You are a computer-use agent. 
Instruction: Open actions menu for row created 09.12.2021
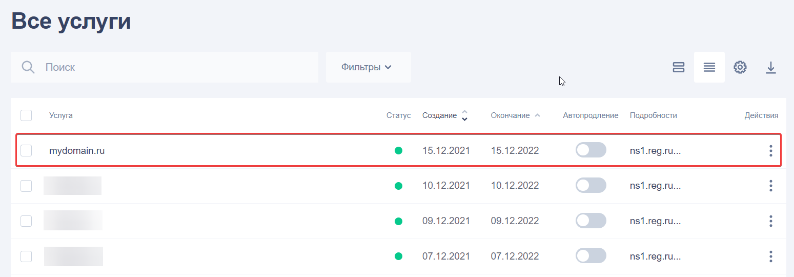770,221
